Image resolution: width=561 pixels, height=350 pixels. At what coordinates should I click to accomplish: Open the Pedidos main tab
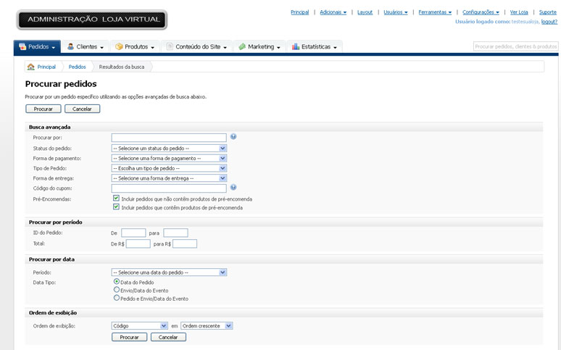[x=37, y=46]
